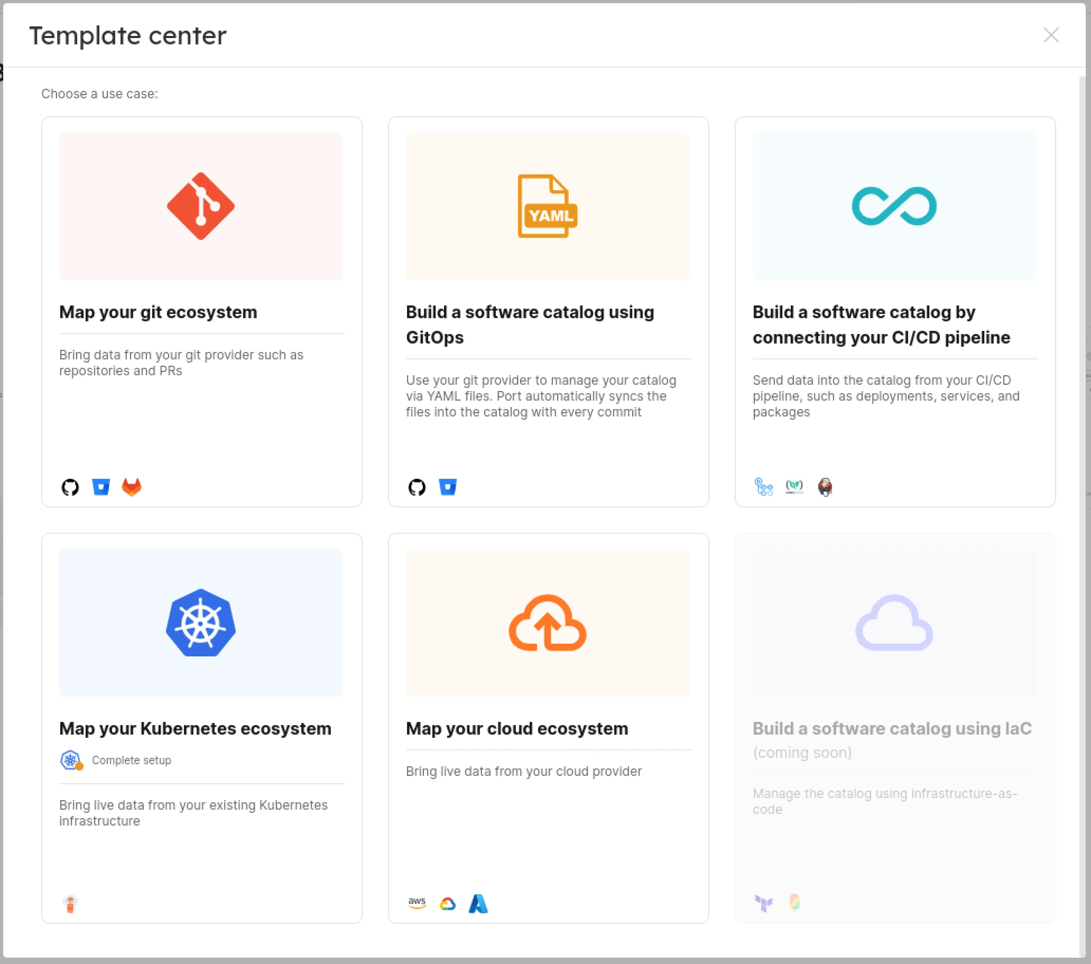Click the 'Complete setup' label

coord(131,760)
